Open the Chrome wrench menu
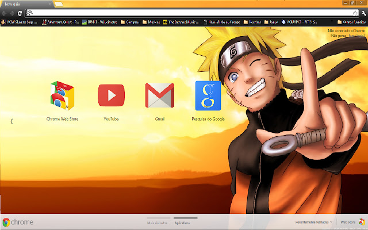This screenshot has width=368, height=230. (x=363, y=13)
